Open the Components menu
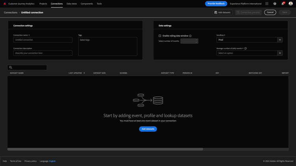 pos(87,4)
